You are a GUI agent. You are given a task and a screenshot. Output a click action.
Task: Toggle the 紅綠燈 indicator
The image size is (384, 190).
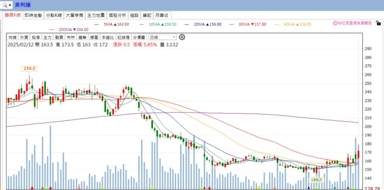pyautogui.click(x=123, y=37)
